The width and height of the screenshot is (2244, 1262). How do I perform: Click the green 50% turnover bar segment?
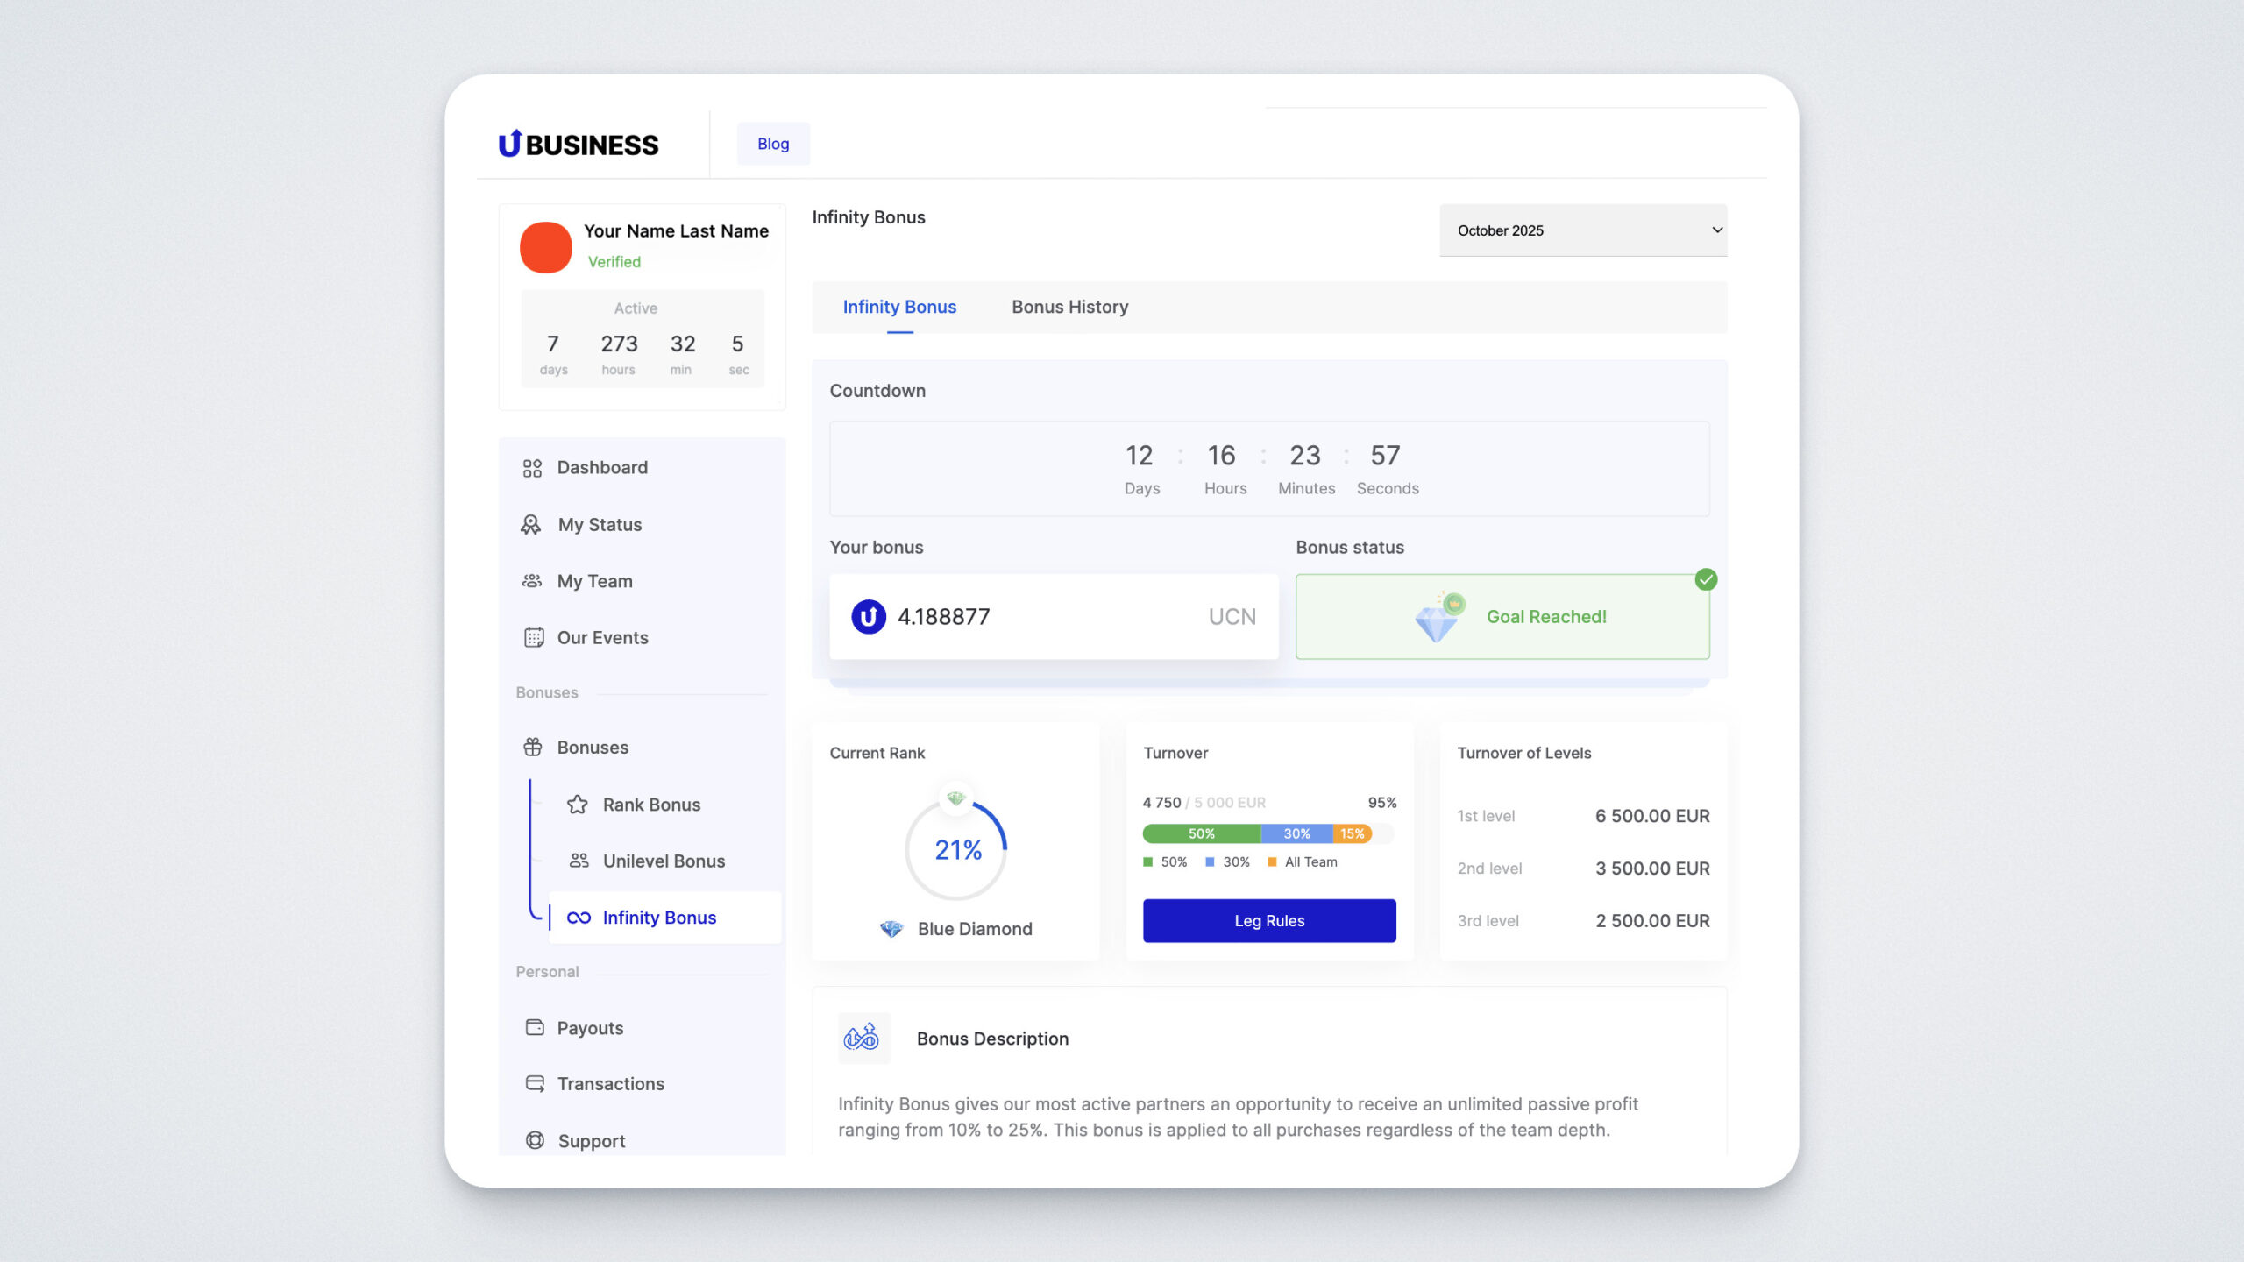coord(1201,833)
